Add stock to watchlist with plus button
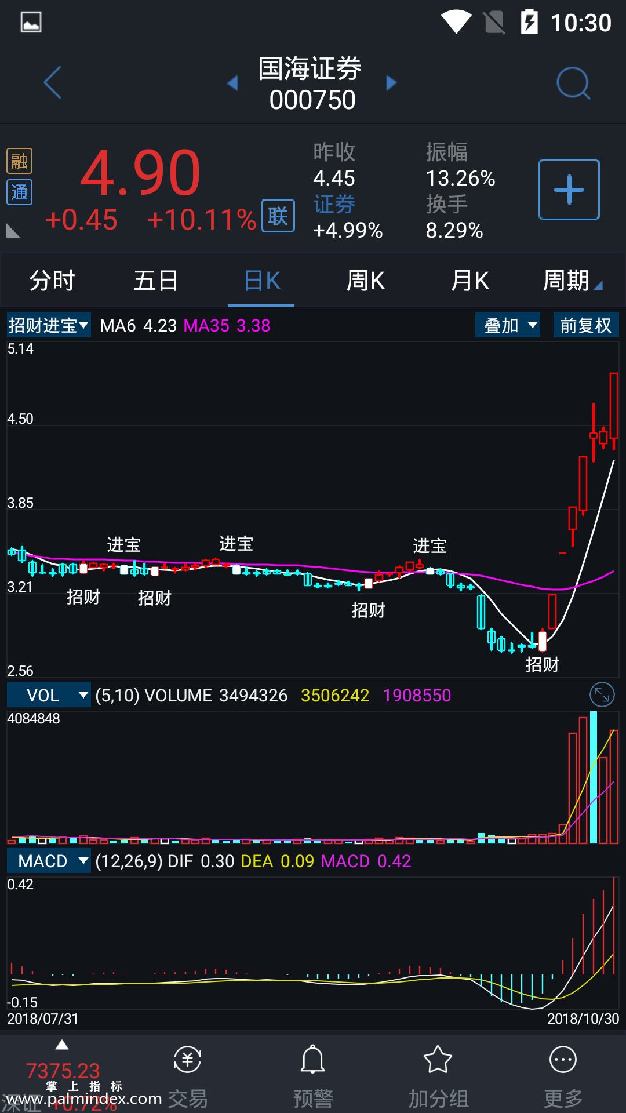626x1113 pixels. (569, 190)
